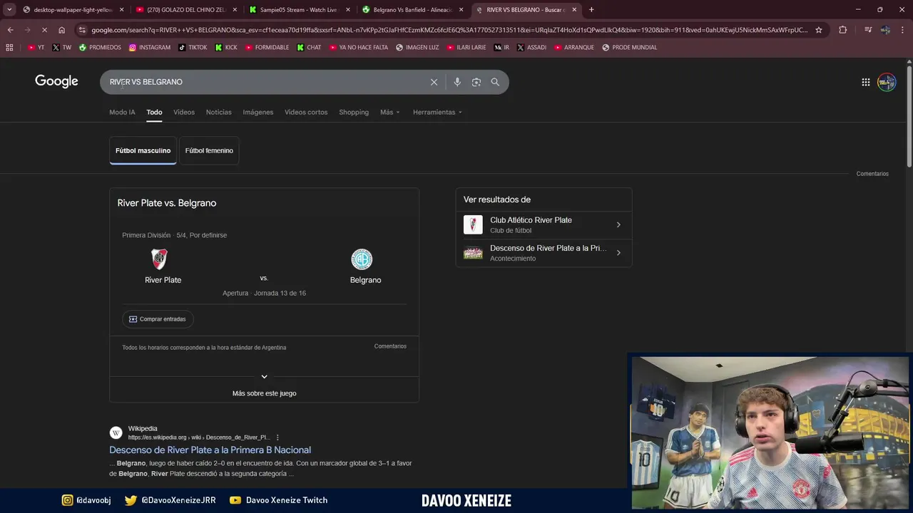This screenshot has width=913, height=513.
Task: Switch to Sampie05 Stream Kick tab
Action: coord(298,10)
